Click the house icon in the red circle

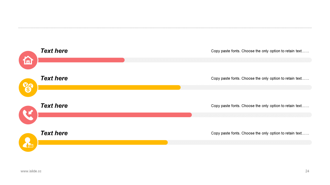click(28, 60)
